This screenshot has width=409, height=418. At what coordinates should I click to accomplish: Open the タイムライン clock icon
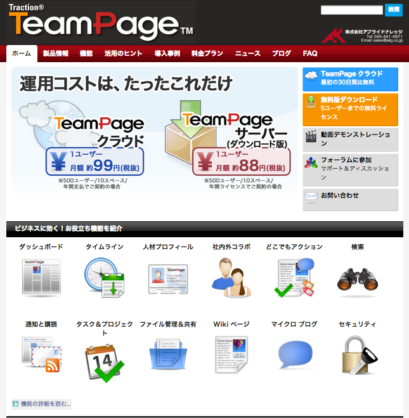(104, 278)
